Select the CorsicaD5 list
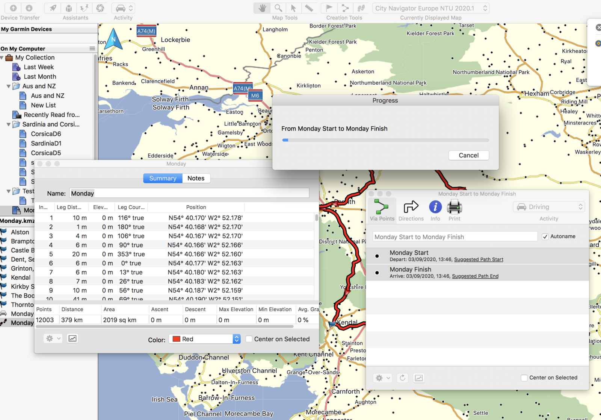Screen dimensions: 601x420 click(45, 153)
